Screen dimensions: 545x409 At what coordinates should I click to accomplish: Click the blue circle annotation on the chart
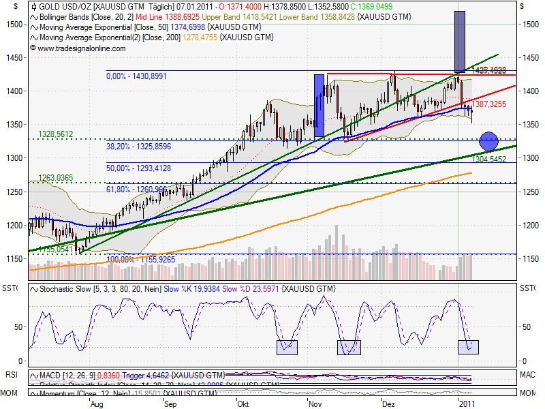(x=488, y=142)
